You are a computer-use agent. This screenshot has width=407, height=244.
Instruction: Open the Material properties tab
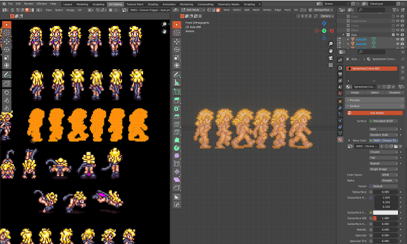point(340,139)
